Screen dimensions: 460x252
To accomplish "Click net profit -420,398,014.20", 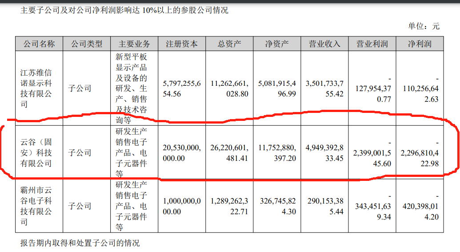I will [421, 206].
